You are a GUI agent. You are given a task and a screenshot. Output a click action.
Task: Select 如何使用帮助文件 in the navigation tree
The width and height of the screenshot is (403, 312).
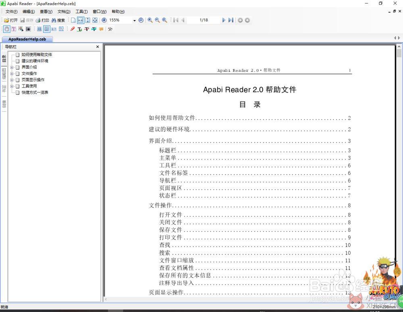(37, 55)
